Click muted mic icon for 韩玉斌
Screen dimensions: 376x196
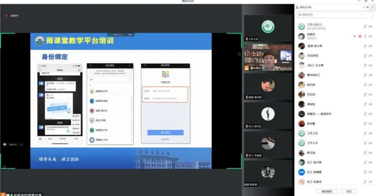[x=365, y=153]
